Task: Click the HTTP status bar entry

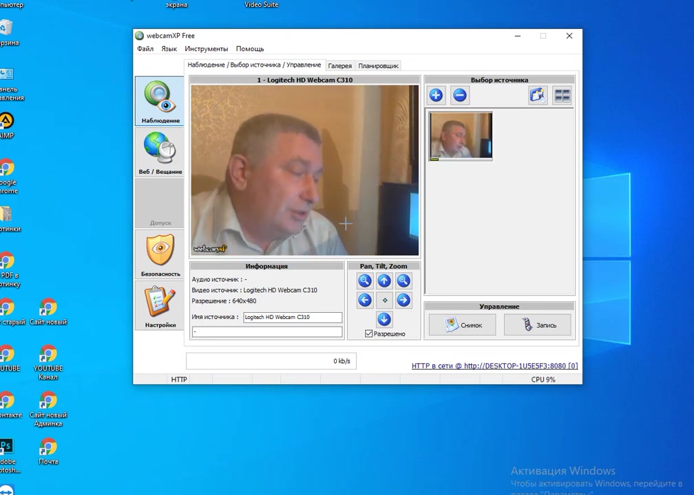Action: 179,379
